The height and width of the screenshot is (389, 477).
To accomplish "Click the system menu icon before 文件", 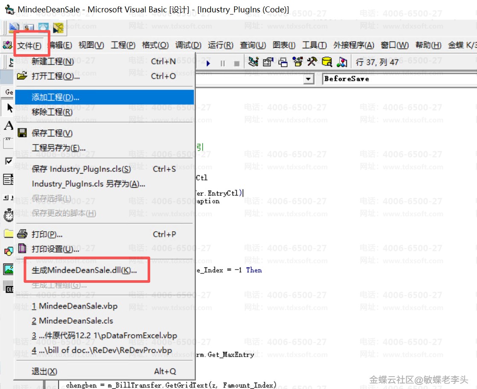I will click(x=7, y=45).
